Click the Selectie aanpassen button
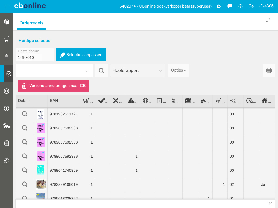Viewport: 278px width, 208px height. tap(81, 55)
